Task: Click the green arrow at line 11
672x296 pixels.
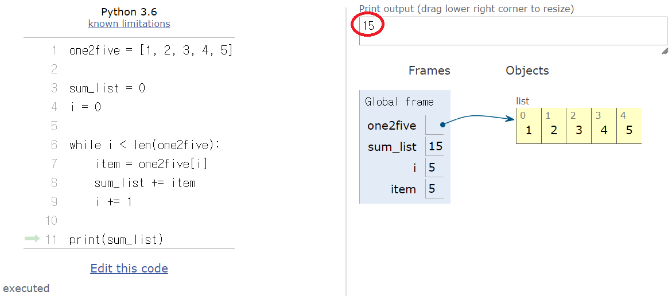Action: 33,239
